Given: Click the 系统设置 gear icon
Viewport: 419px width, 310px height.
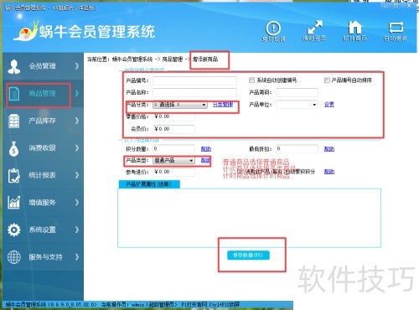Looking at the screenshot, I should click(14, 230).
